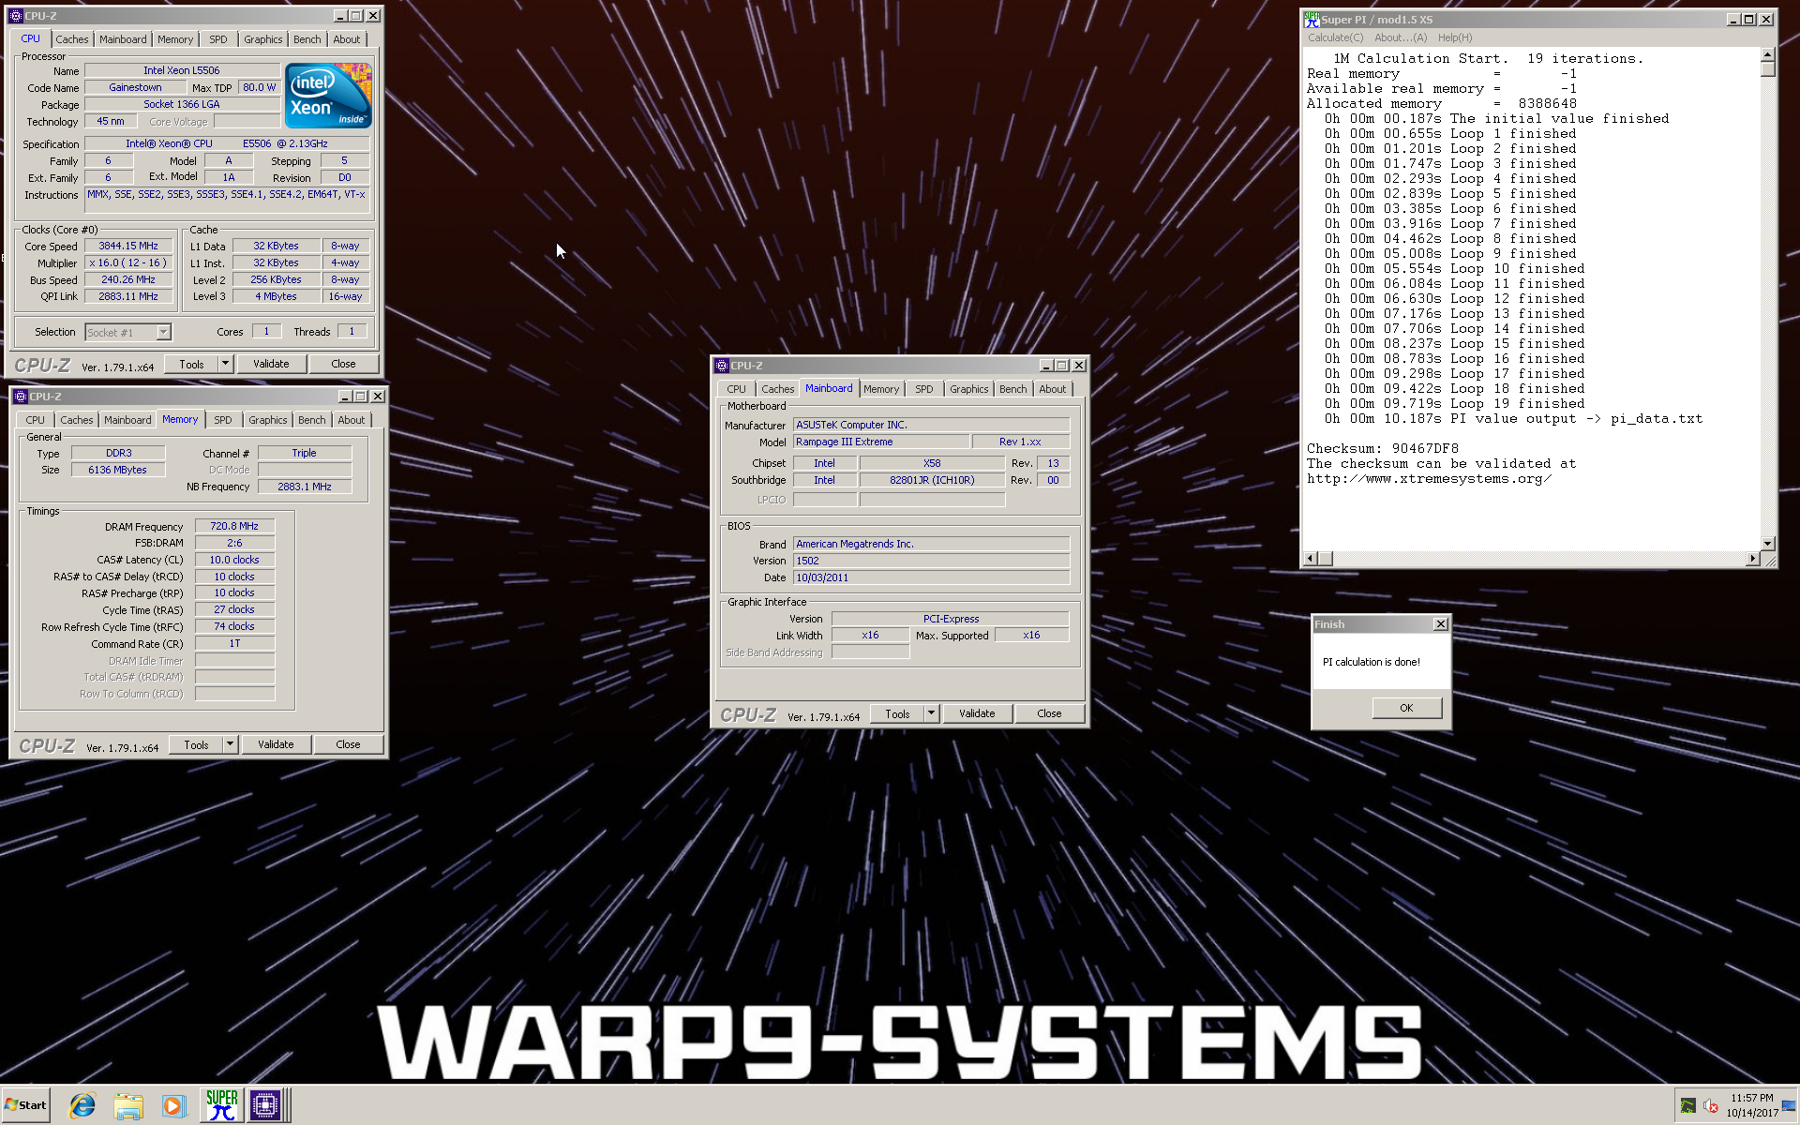Select About tab in Memory window

352,420
